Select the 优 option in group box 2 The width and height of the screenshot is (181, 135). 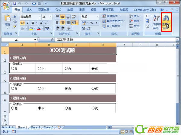coord(93,89)
